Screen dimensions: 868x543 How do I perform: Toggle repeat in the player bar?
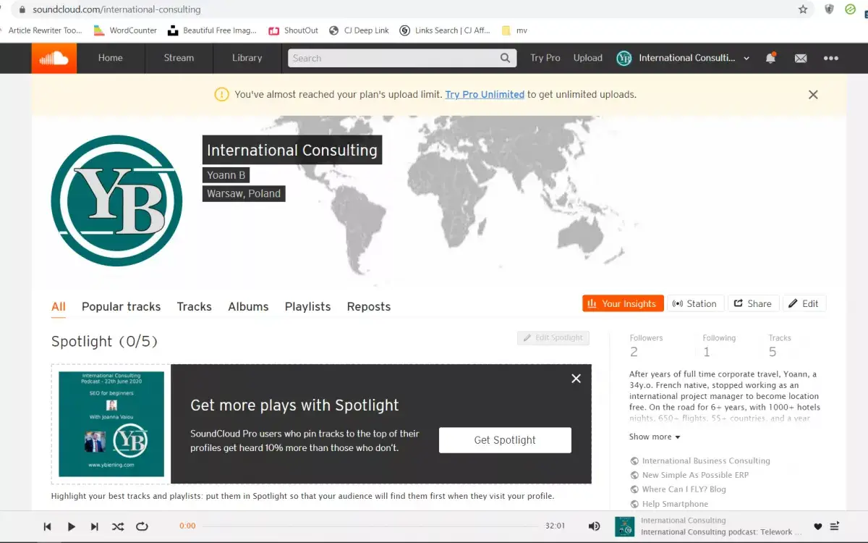point(142,526)
